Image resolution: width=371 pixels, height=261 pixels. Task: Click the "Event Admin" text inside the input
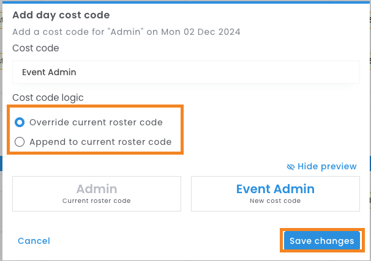coord(49,72)
